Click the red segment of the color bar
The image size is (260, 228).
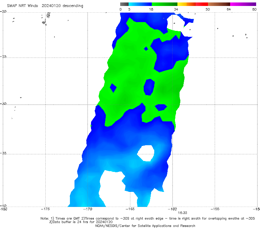(202, 4)
